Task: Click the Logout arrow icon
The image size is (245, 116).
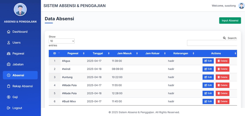Action: 9,108
